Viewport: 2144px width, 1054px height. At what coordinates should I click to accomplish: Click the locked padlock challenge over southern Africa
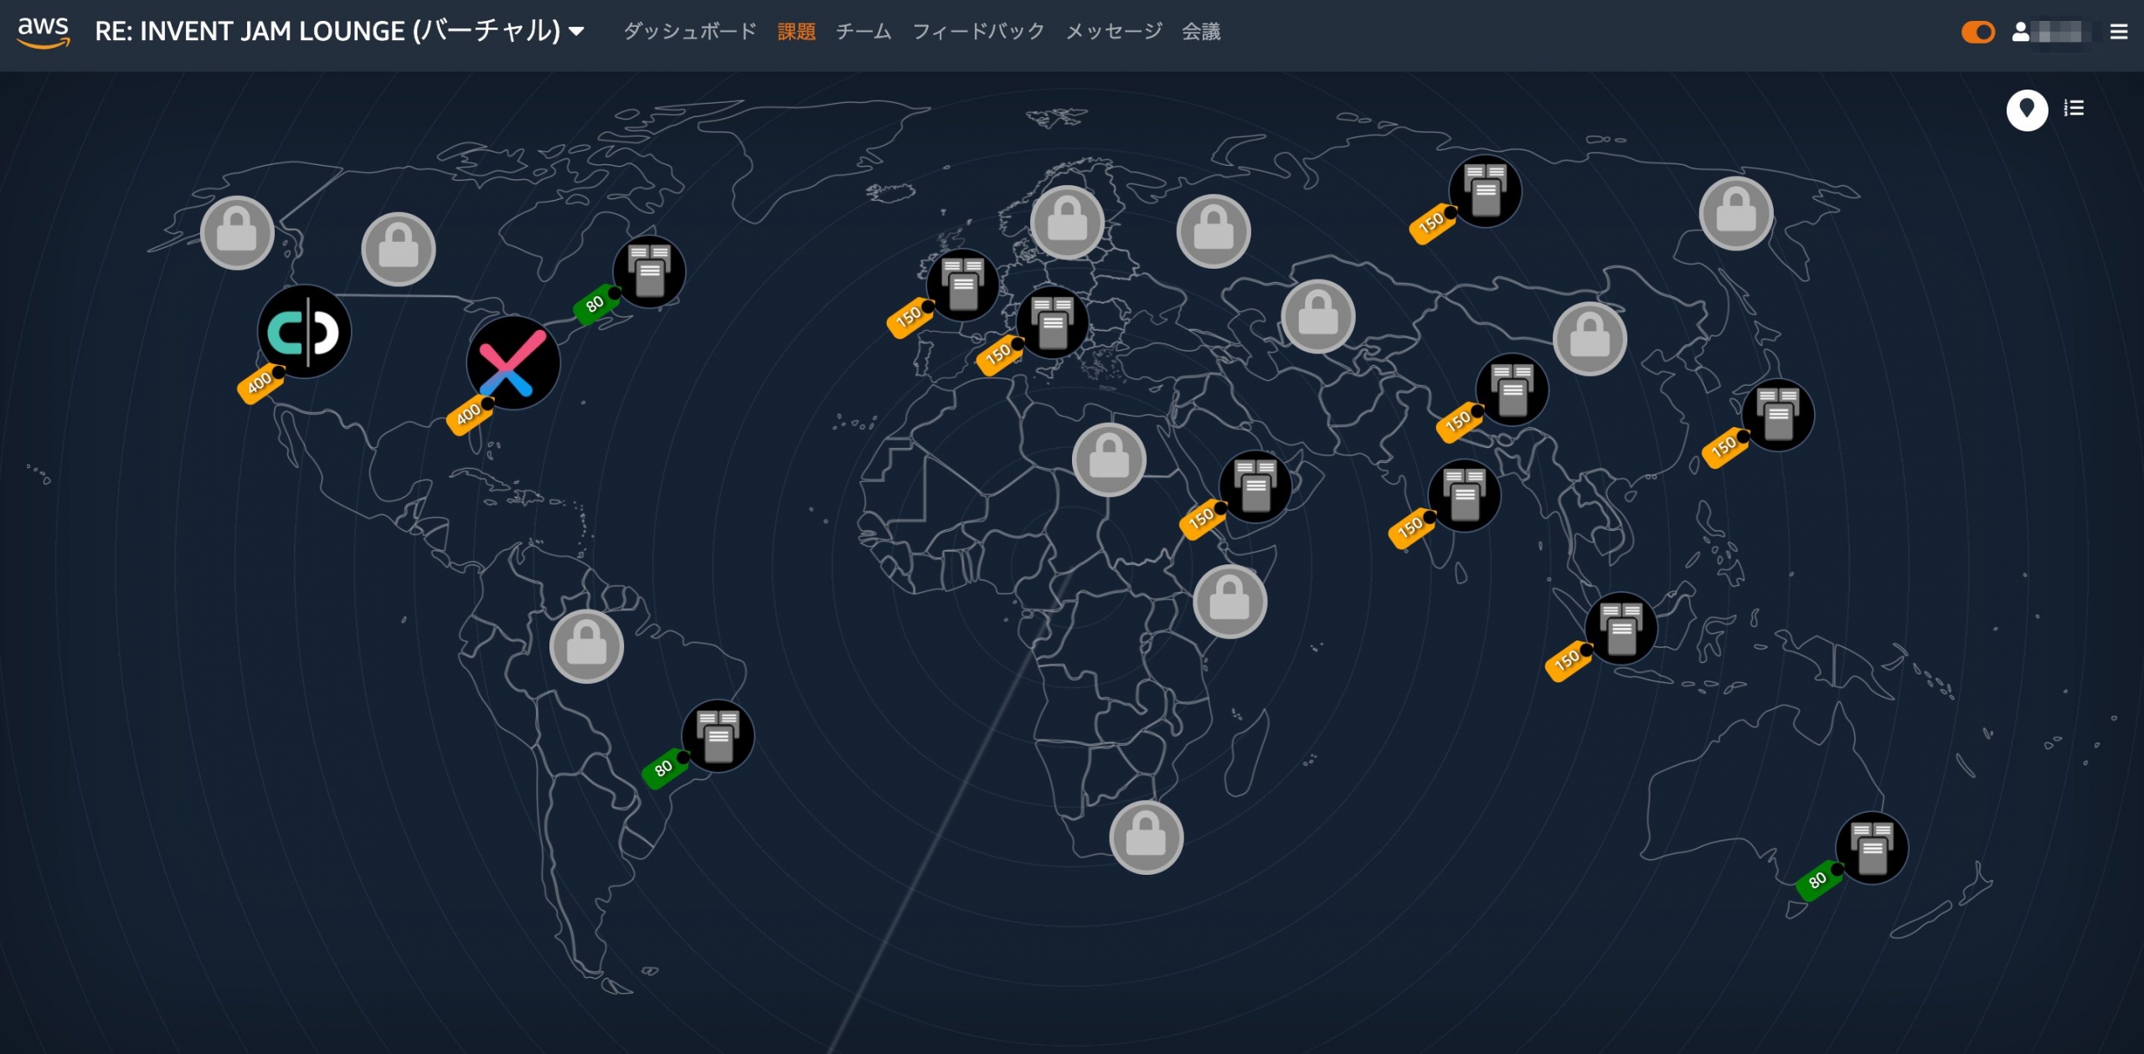click(x=1146, y=836)
